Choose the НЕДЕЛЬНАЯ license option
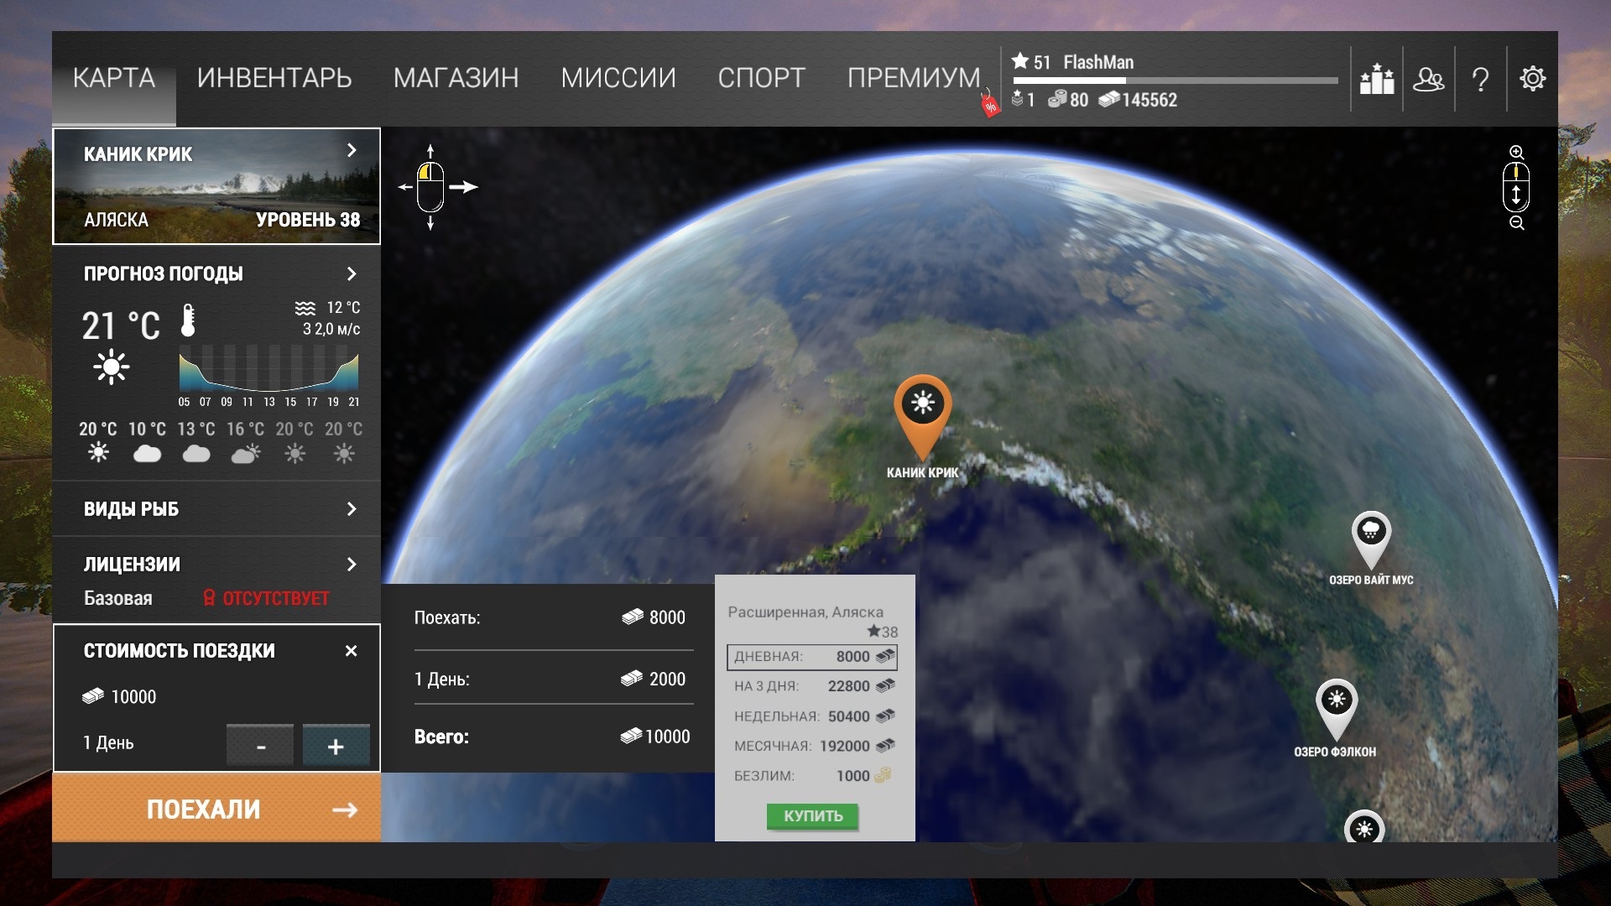Screen dimensions: 1611x906 point(811,716)
